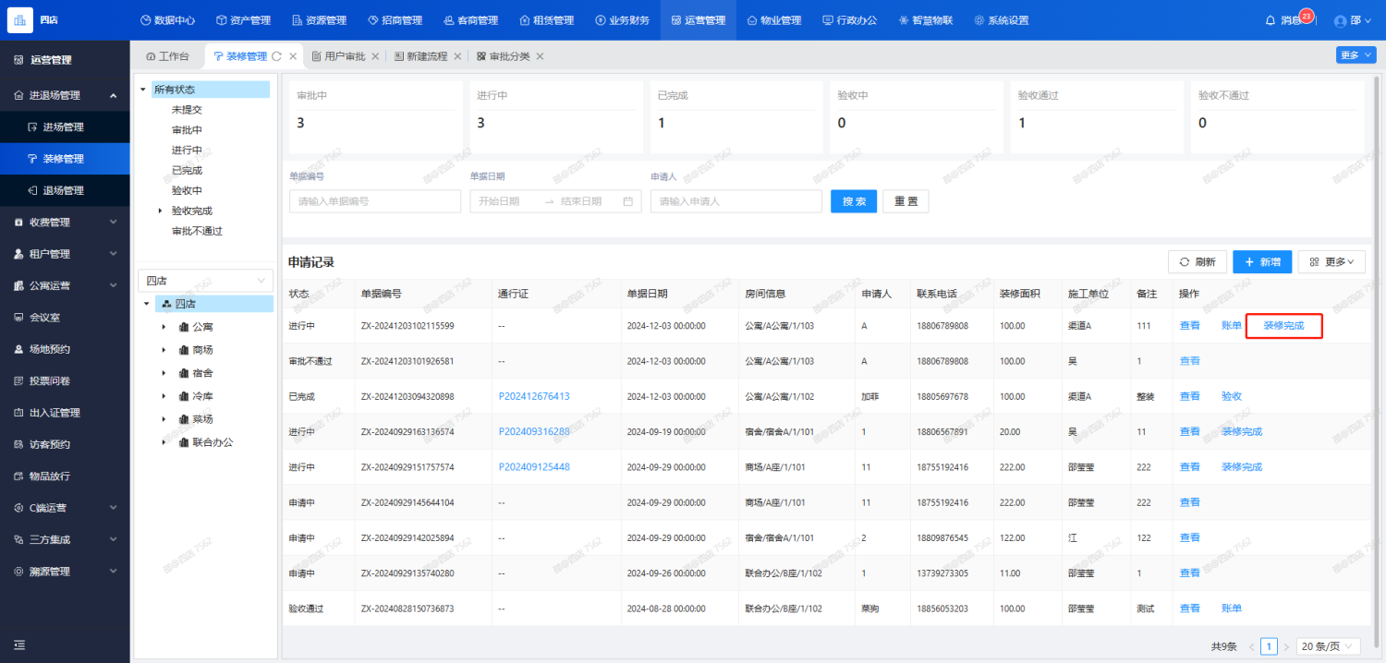This screenshot has height=663, width=1386.
Task: Expand the 公寓 tree node
Action: 164,327
